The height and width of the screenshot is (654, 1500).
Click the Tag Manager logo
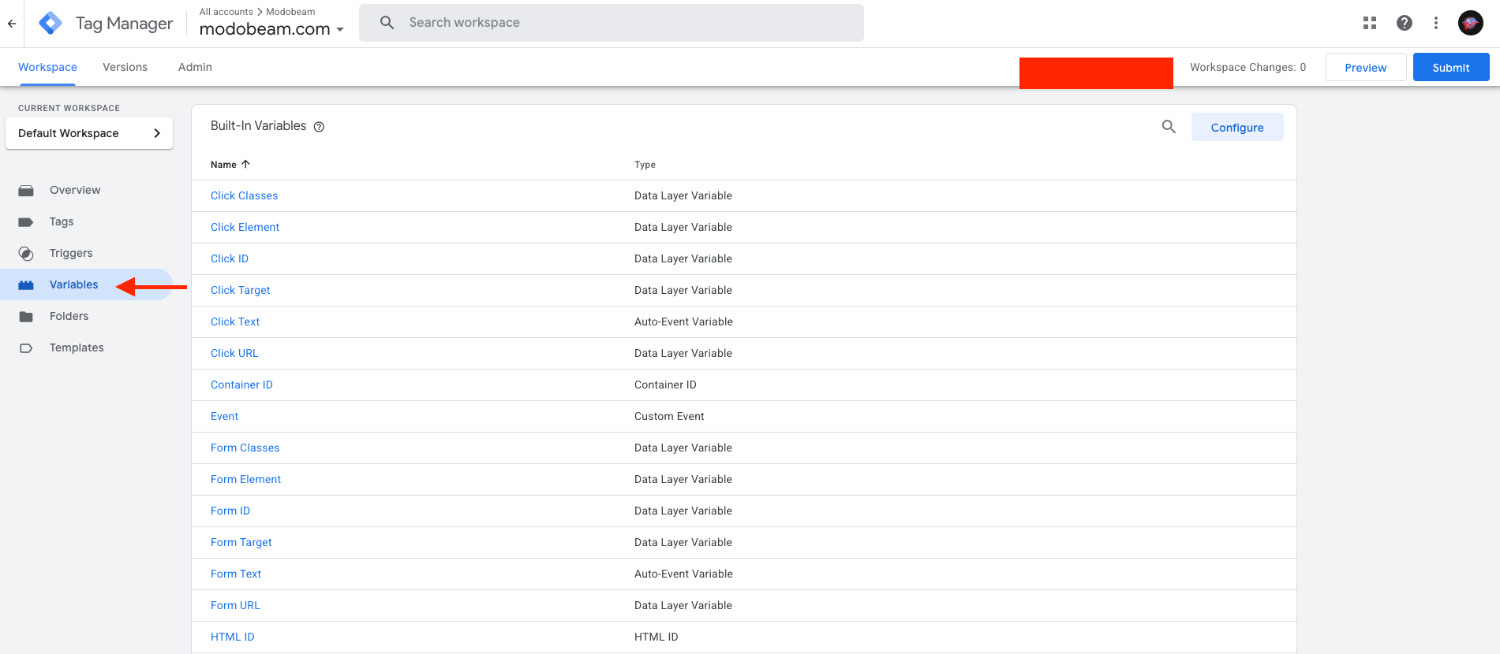(50, 24)
